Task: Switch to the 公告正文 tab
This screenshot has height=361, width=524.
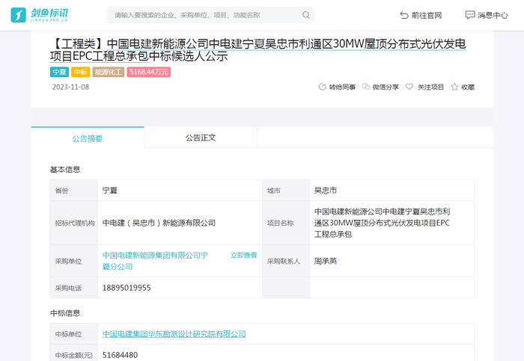Action: (x=201, y=138)
